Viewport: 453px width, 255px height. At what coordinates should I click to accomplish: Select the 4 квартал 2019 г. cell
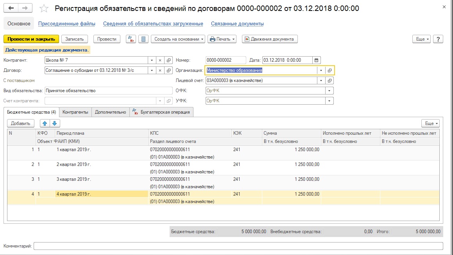101,194
